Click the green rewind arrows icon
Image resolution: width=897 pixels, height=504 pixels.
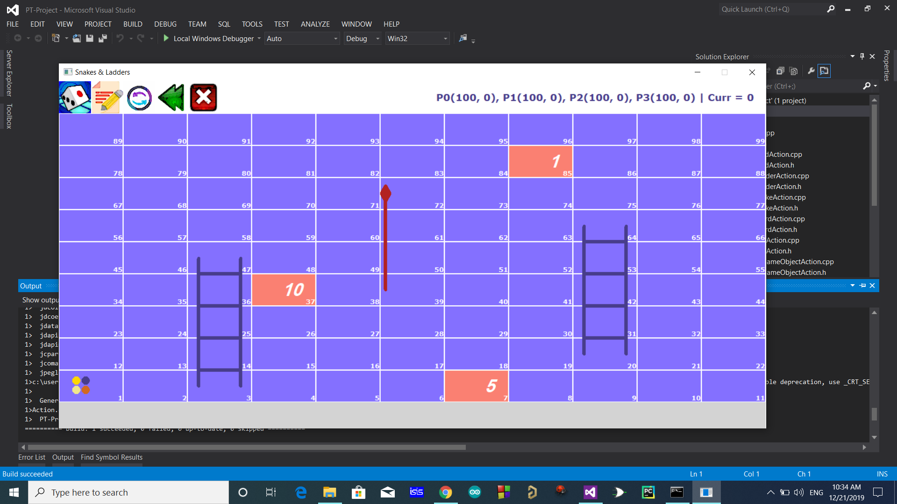pos(171,98)
